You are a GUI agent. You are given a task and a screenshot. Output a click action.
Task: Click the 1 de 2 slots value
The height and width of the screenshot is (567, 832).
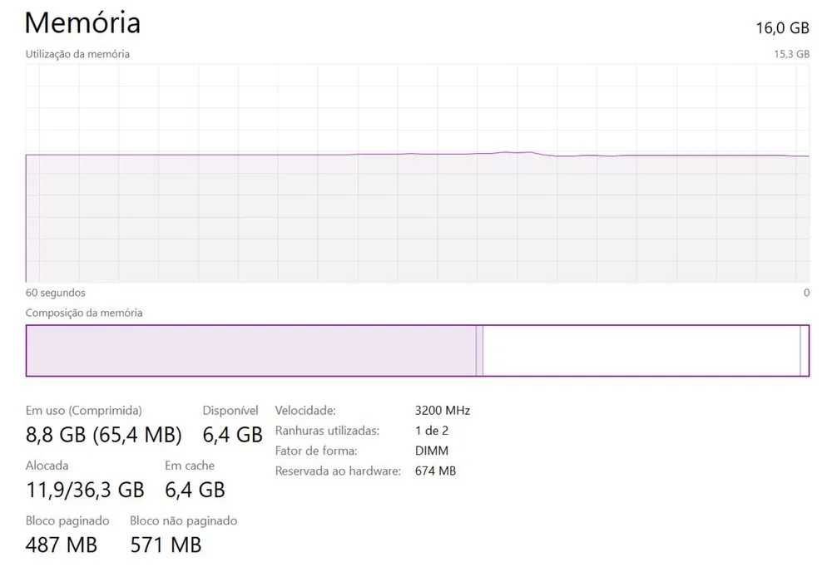(x=431, y=431)
